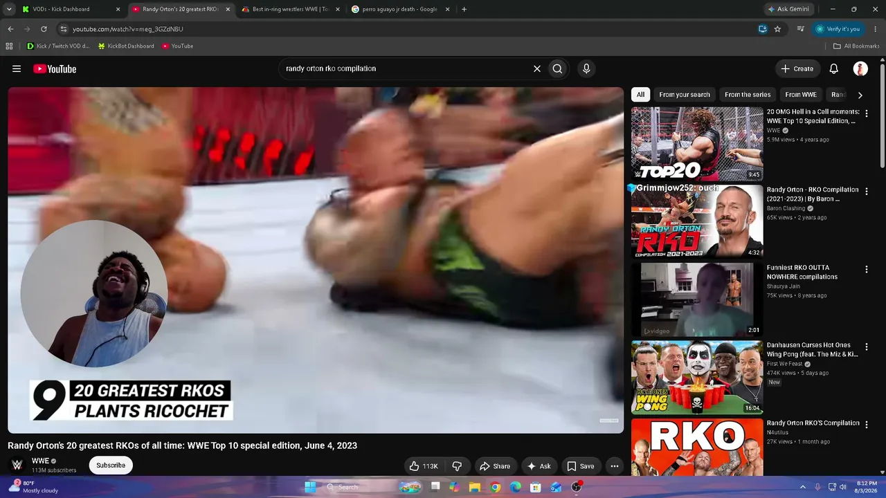This screenshot has height=498, width=886.
Task: Close the Randy Orton YouTube tab
Action: pos(228,10)
